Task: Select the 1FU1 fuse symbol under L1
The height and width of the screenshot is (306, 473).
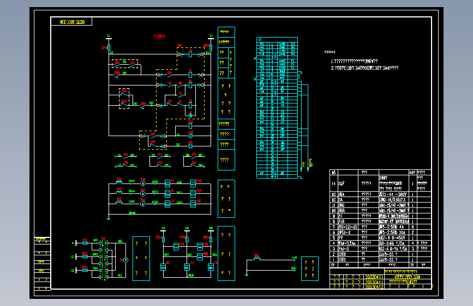Action: tap(109, 47)
